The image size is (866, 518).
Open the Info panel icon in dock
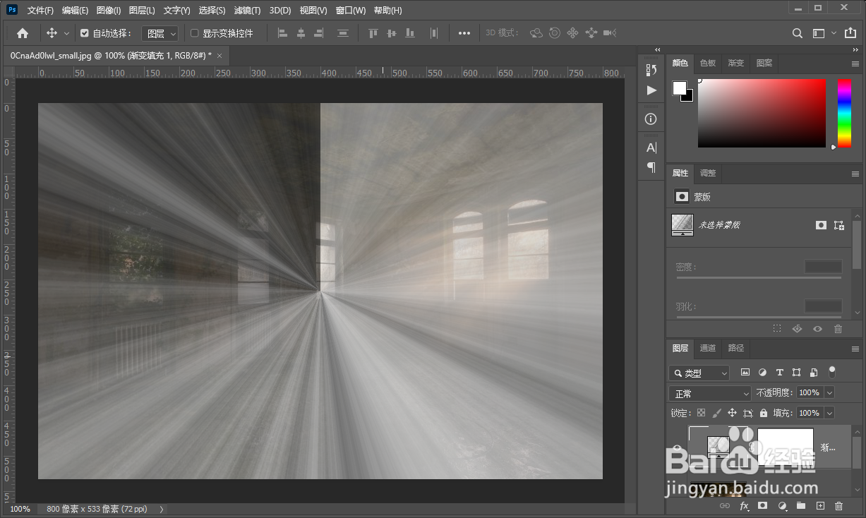(x=651, y=119)
